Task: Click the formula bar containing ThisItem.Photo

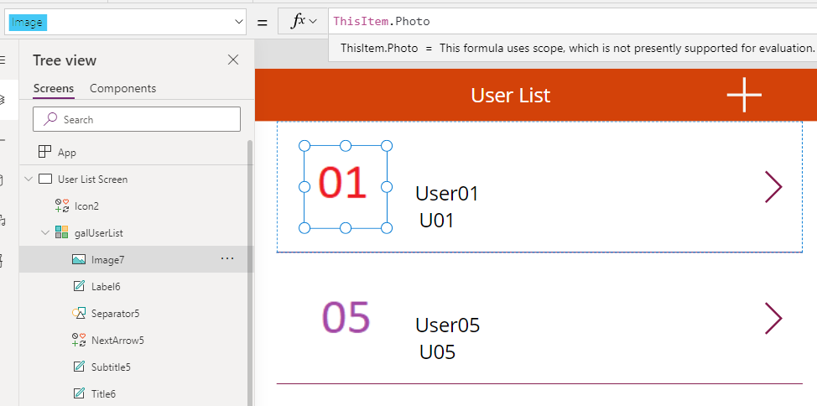Action: (x=570, y=21)
